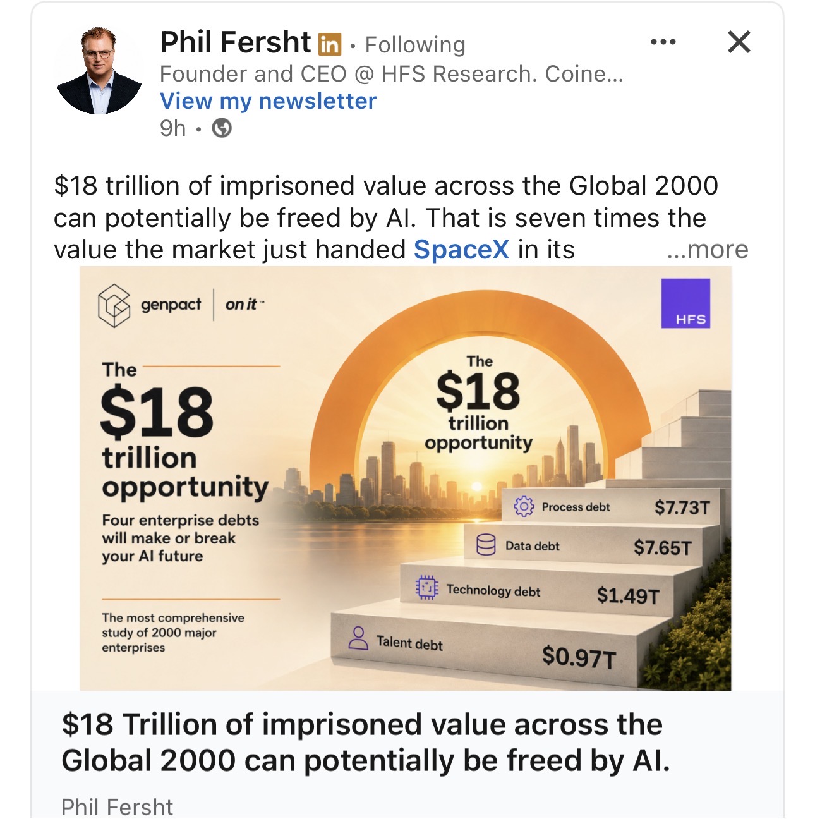
Task: Click the globe public visibility icon
Action: point(222,128)
